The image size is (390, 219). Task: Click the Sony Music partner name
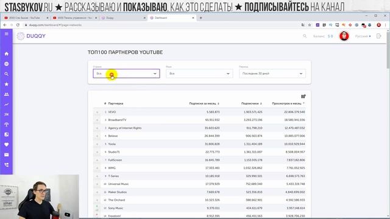116,208
